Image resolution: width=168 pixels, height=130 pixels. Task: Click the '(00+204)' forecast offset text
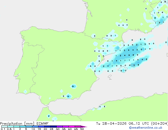click(x=160, y=124)
